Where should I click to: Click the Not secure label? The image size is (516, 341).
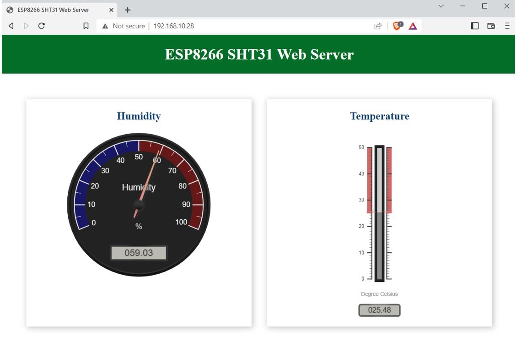129,26
